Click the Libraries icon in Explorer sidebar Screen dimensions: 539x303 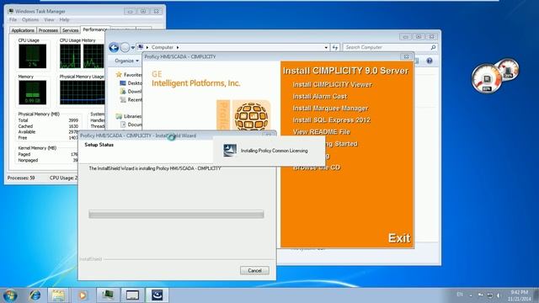tap(119, 116)
